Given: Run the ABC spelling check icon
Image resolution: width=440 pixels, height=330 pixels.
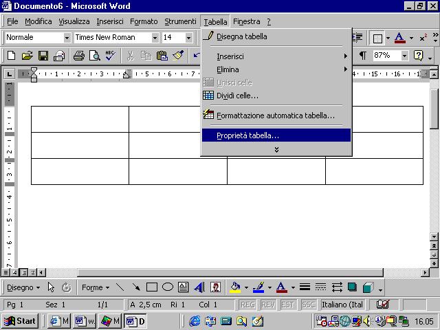Looking at the screenshot, I should (x=110, y=56).
